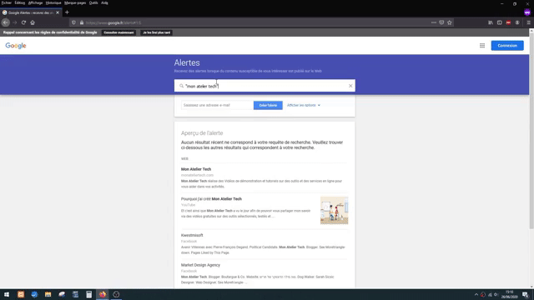Image resolution: width=534 pixels, height=300 pixels.
Task: Click the red extension icon in toolbar
Action: (508, 22)
